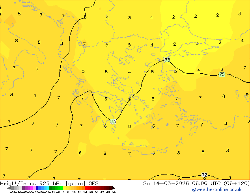Open the weatheronline.co.uk copyright link
Screen dimensions: 250x193
(x=217, y=189)
